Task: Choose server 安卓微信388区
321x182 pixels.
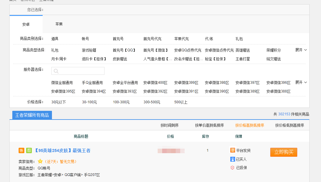Action: [278, 91]
